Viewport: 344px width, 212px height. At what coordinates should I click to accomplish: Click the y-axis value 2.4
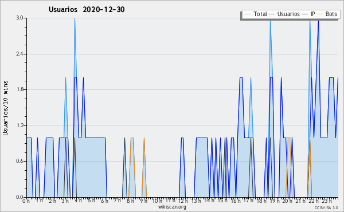pyautogui.click(x=19, y=54)
